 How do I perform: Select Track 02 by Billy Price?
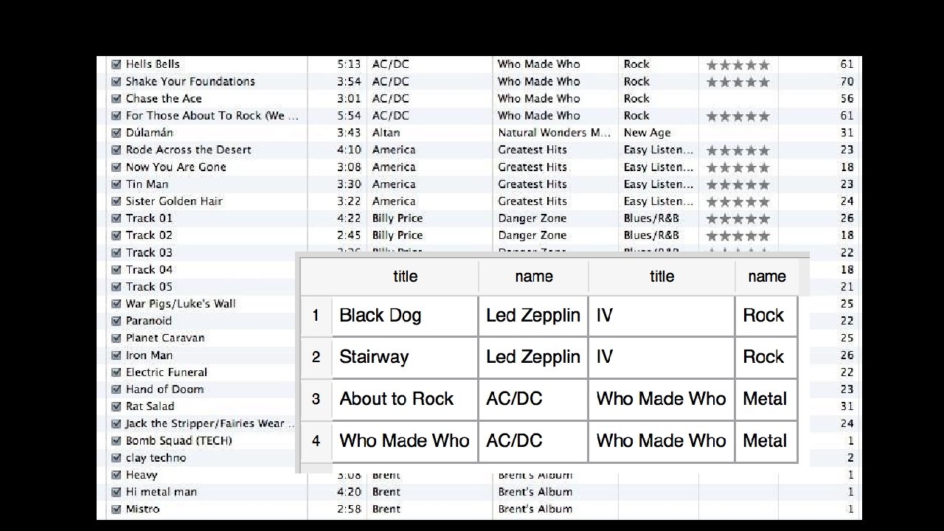click(149, 235)
